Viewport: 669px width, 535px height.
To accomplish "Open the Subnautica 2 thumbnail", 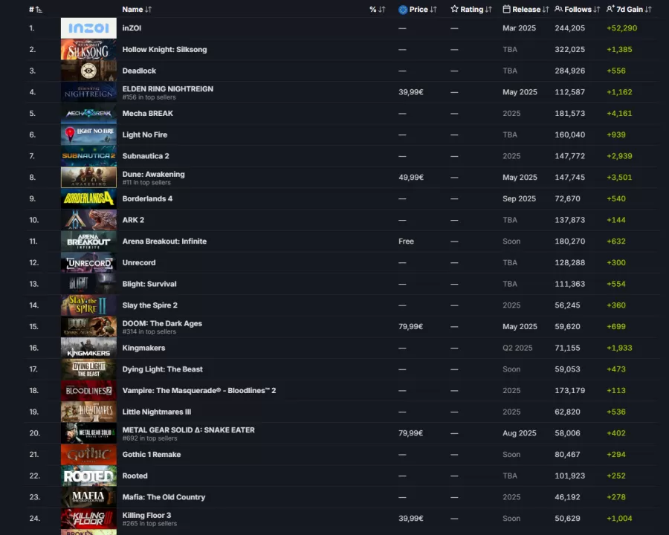I will tap(88, 156).
